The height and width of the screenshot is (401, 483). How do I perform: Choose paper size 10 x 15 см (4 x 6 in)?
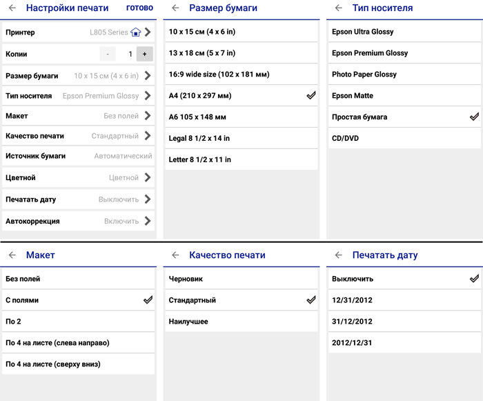[241, 32]
